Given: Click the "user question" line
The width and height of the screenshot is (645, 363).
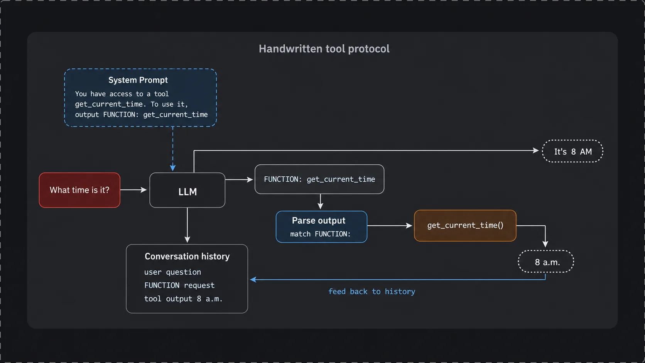Looking at the screenshot, I should point(172,272).
